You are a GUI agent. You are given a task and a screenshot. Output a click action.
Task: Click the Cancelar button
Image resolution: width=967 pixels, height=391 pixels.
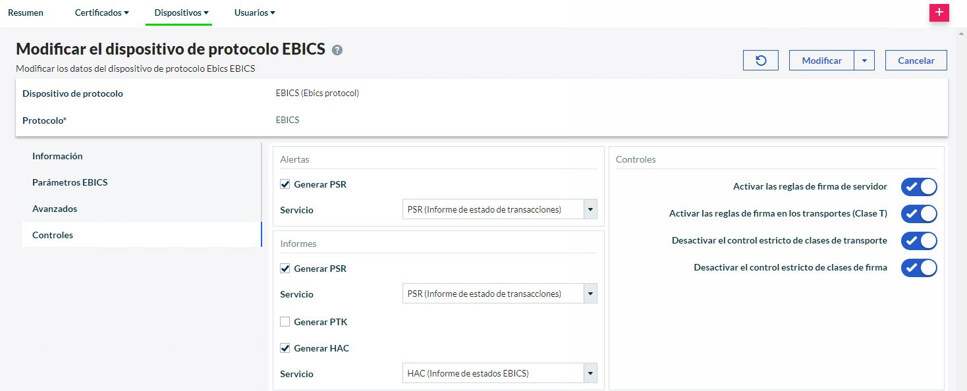click(916, 61)
